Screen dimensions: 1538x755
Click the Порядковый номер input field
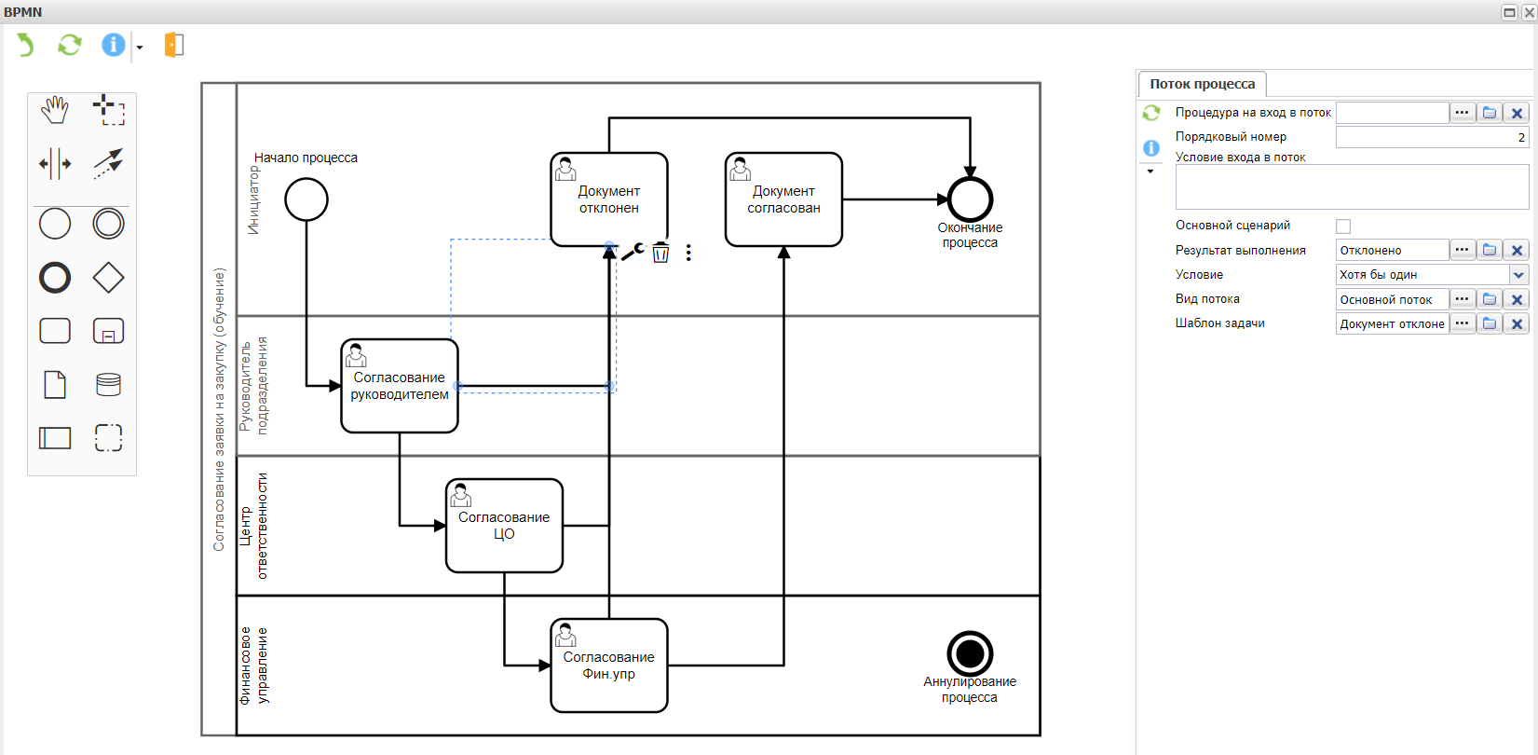[1431, 137]
